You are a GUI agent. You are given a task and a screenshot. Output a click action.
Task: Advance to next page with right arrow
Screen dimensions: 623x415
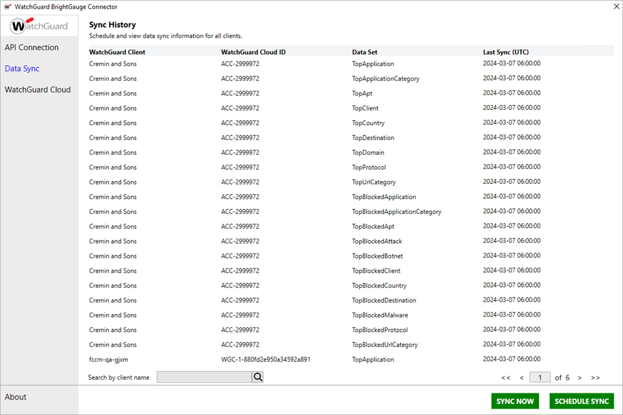coord(579,377)
